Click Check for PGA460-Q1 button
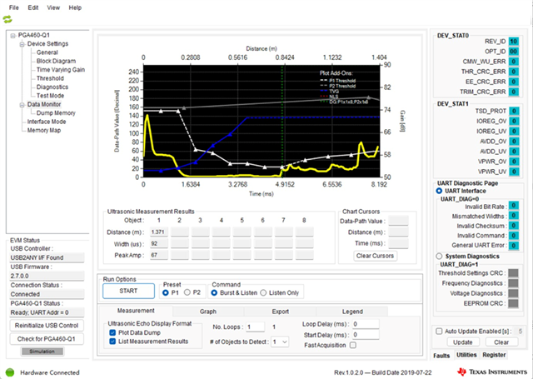Viewport: 533px width, 379px height. 47,339
